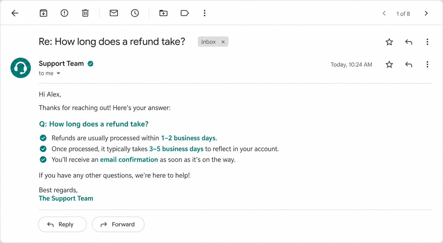Click sender name Support Team

point(61,64)
